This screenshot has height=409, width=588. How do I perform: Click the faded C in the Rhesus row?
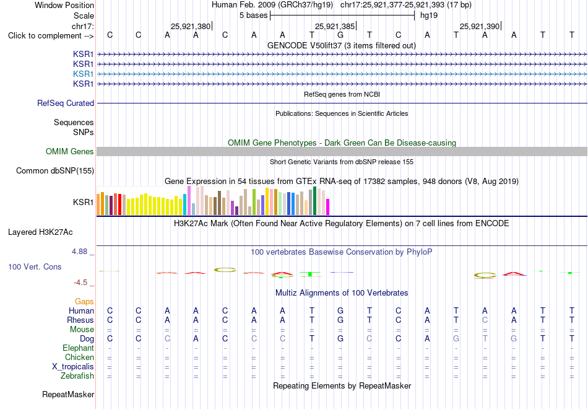tap(485, 320)
